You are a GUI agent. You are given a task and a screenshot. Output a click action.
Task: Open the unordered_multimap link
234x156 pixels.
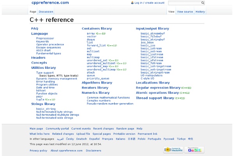click(x=101, y=70)
